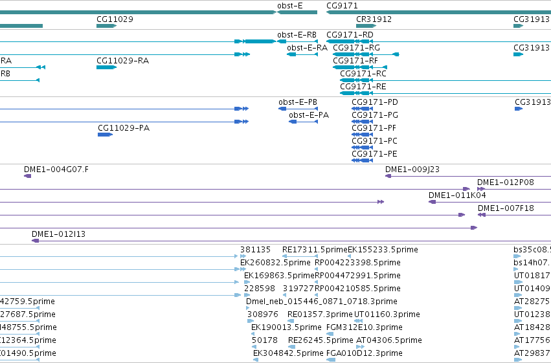Select protein CG9171-PC
551x363 pixels.
(363, 148)
